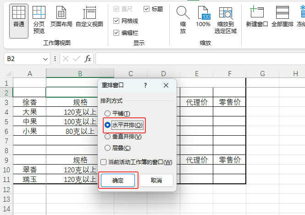Image resolution: width=305 pixels, height=215 pixels.
Task: Click 规格 cell in row 3
Action: (x=72, y=102)
